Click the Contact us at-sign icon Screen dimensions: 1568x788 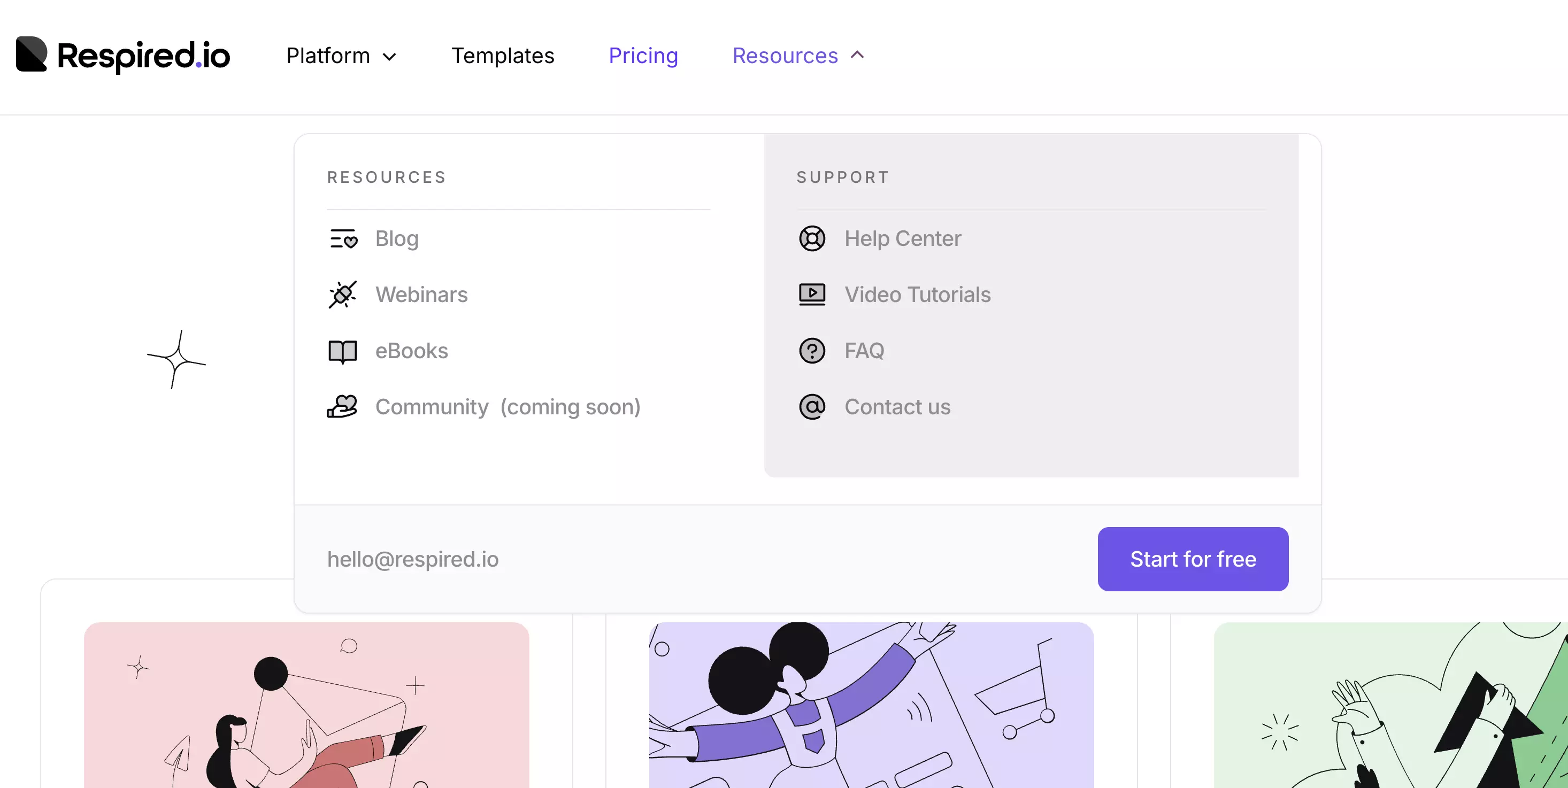812,406
